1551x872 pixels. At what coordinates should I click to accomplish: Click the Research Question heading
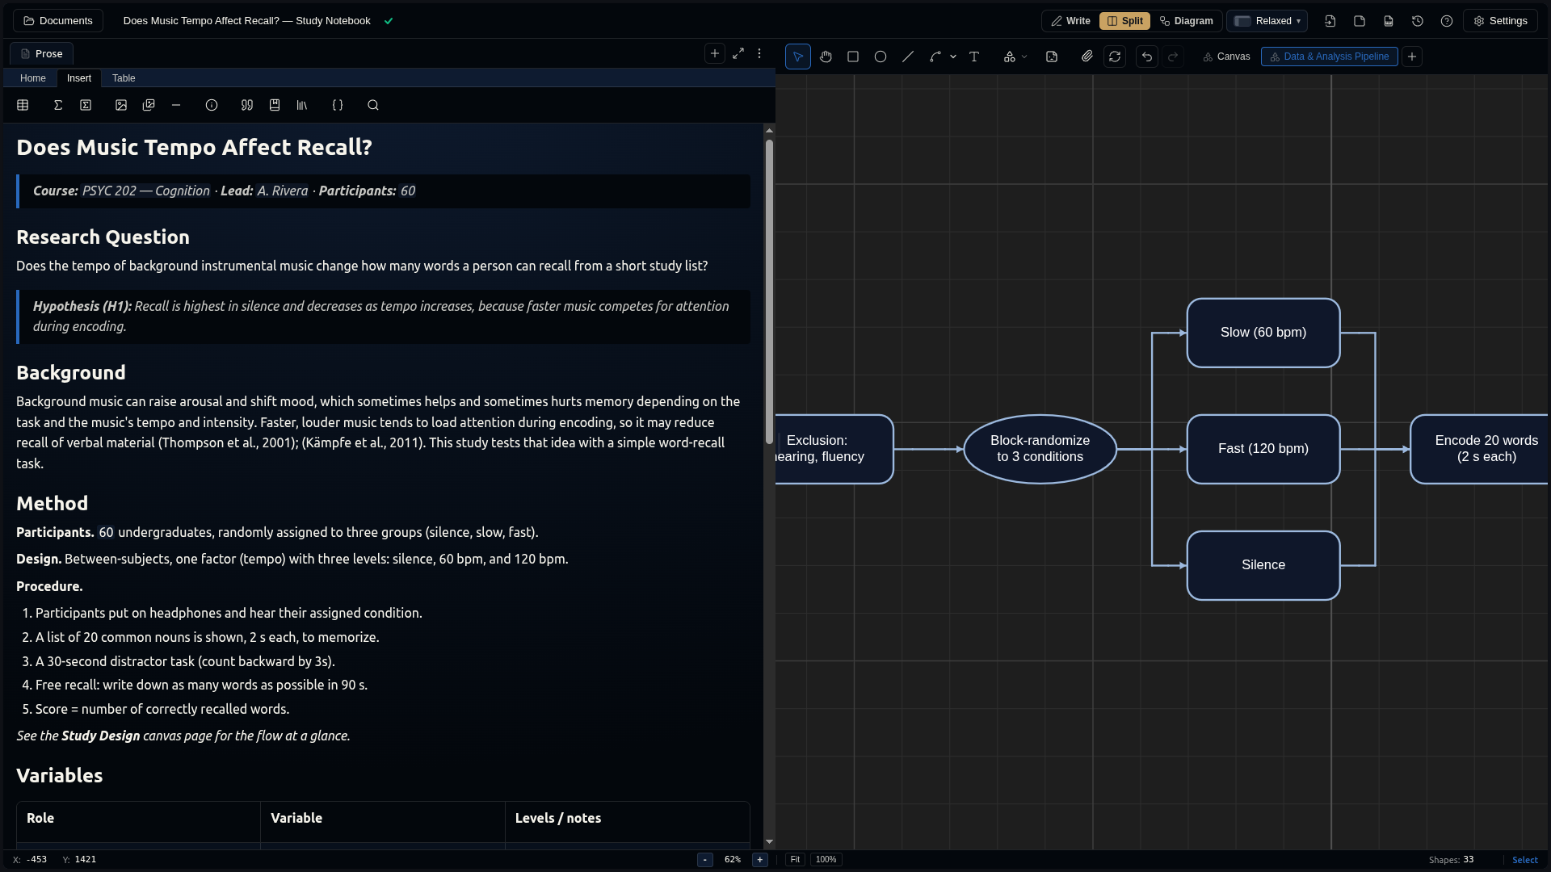pyautogui.click(x=103, y=237)
